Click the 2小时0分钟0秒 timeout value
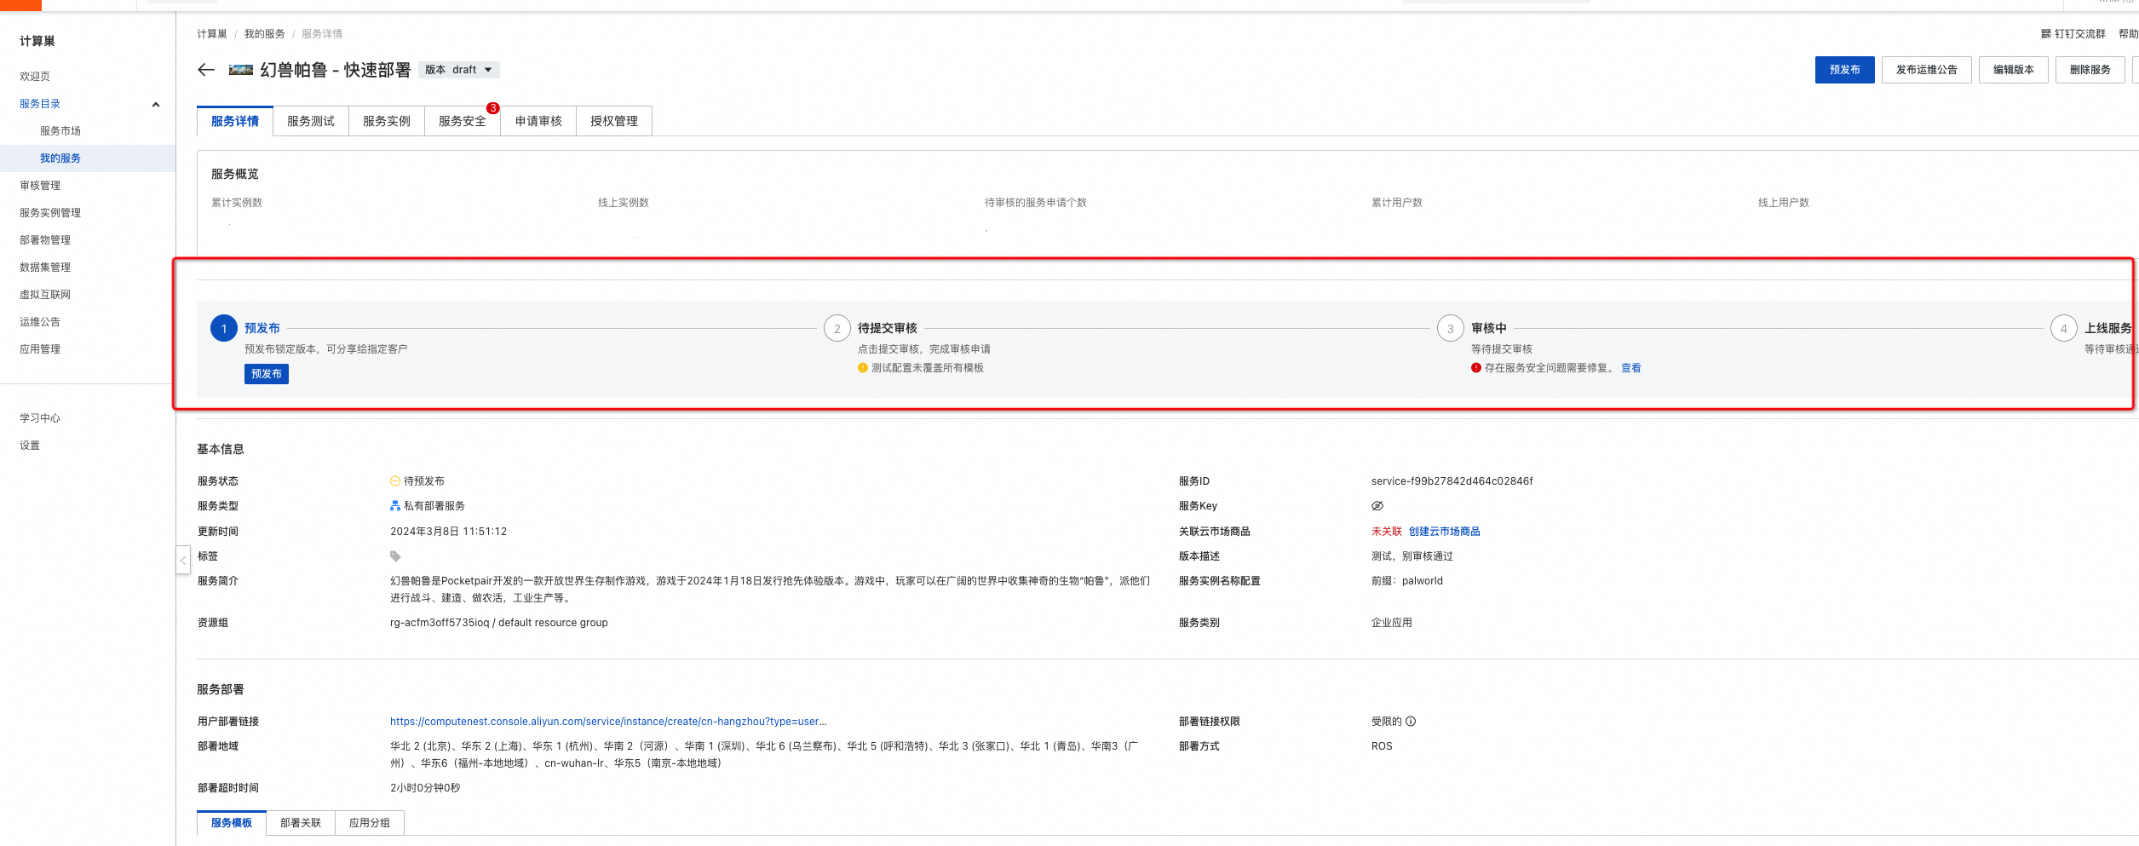This screenshot has width=2139, height=846. 425,788
